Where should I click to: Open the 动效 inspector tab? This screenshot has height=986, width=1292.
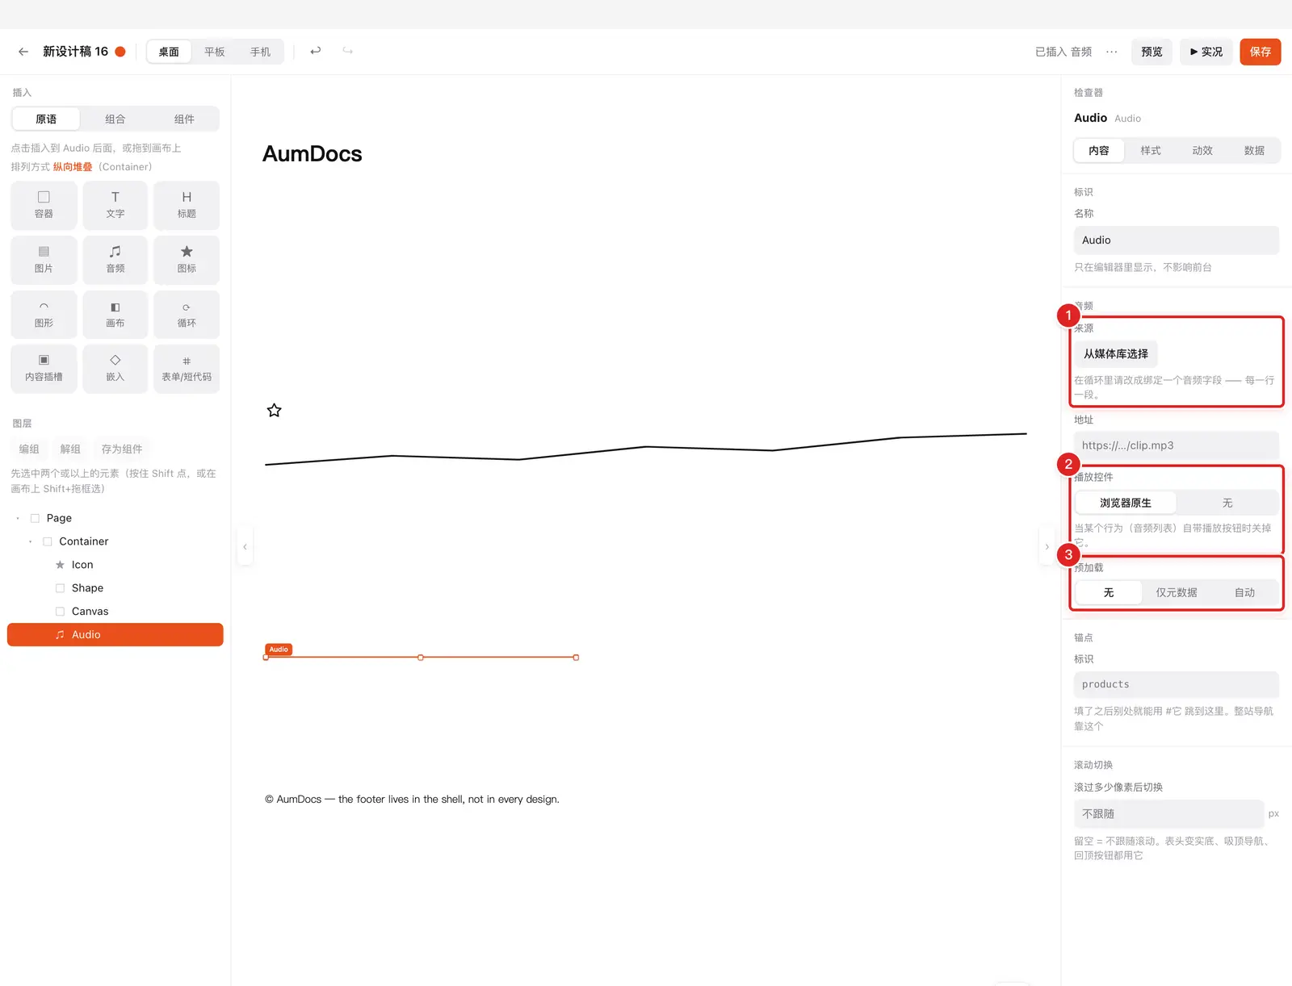click(x=1202, y=151)
